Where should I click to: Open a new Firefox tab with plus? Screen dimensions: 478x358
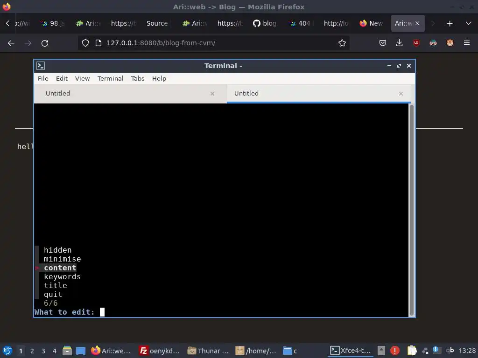click(450, 23)
